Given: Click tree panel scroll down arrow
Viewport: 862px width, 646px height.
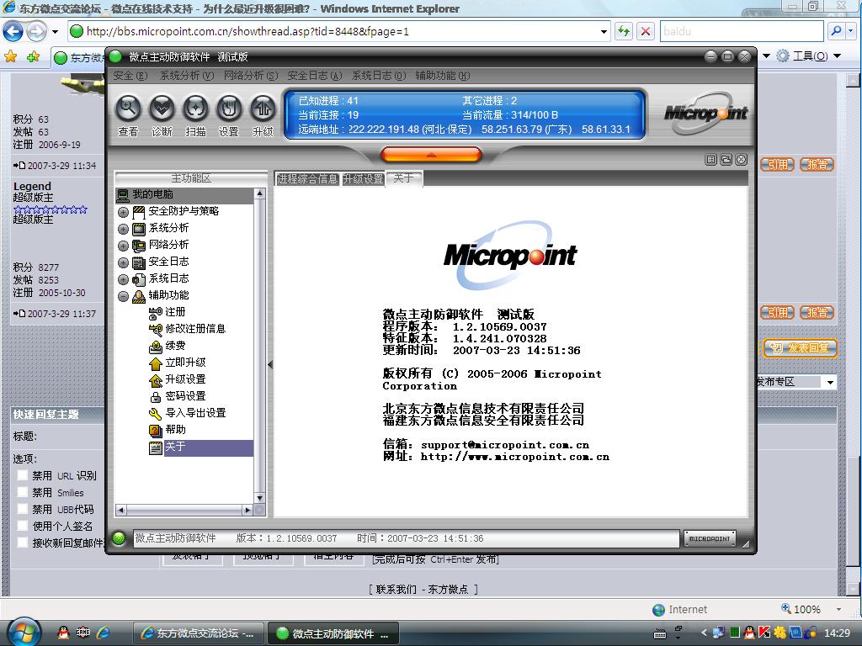Looking at the screenshot, I should pyautogui.click(x=259, y=498).
